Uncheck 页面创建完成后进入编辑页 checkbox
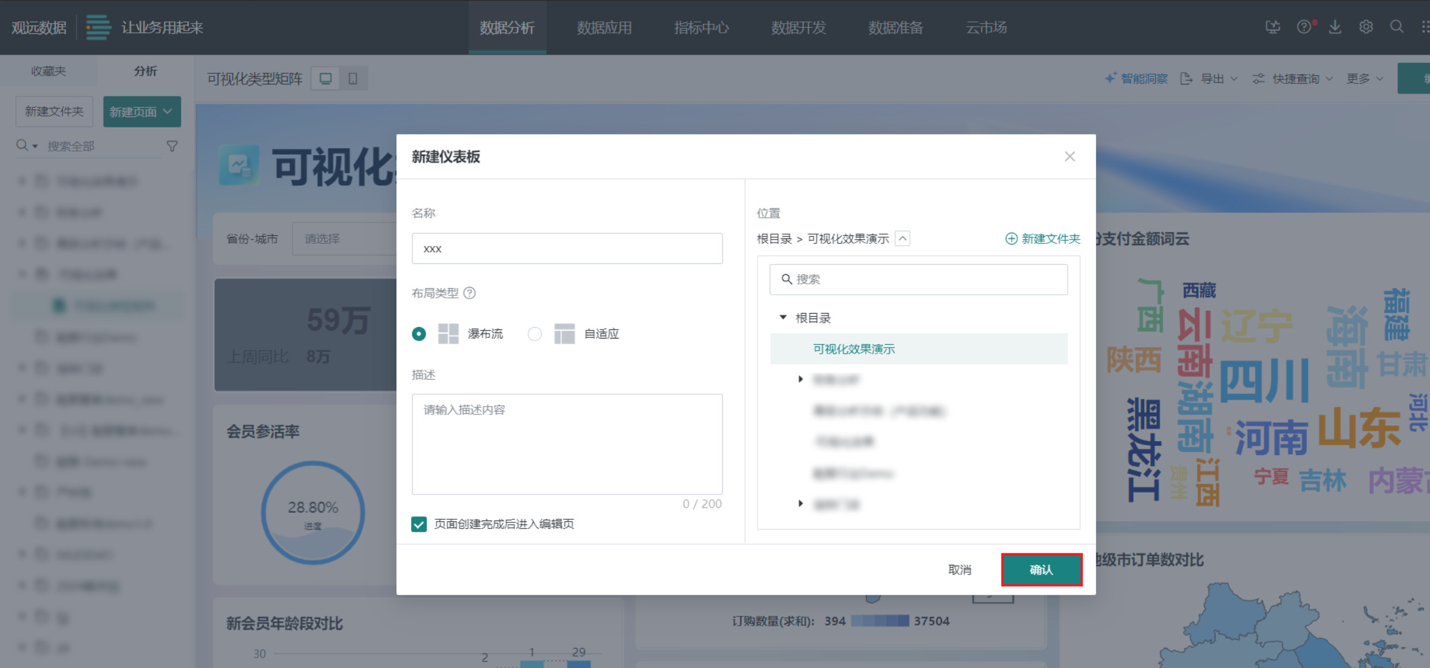Viewport: 1430px width, 668px height. pyautogui.click(x=419, y=524)
